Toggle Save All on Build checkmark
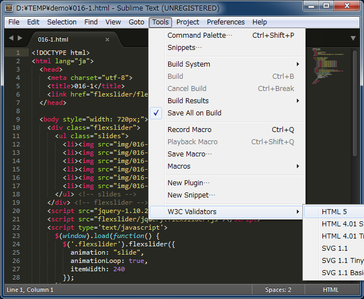The width and height of the screenshot is (364, 299). click(x=156, y=113)
